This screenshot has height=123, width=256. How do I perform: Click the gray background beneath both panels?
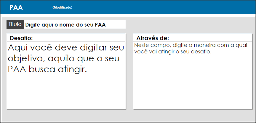[129, 116]
